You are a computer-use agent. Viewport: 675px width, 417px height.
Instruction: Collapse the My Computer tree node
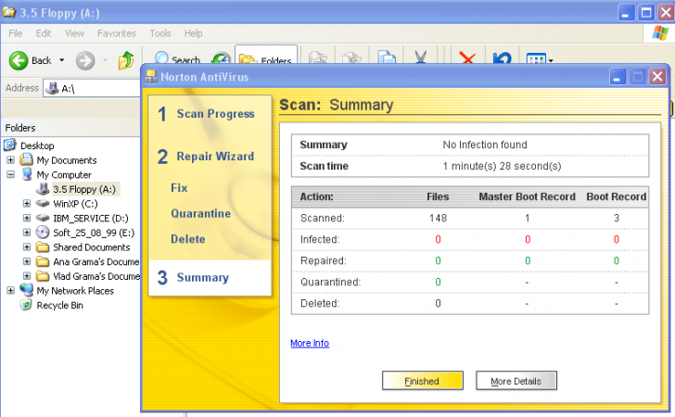point(11,174)
